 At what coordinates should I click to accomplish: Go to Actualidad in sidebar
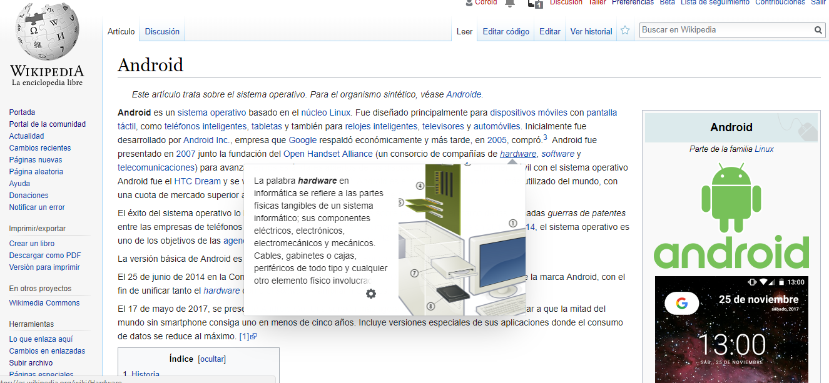point(26,136)
